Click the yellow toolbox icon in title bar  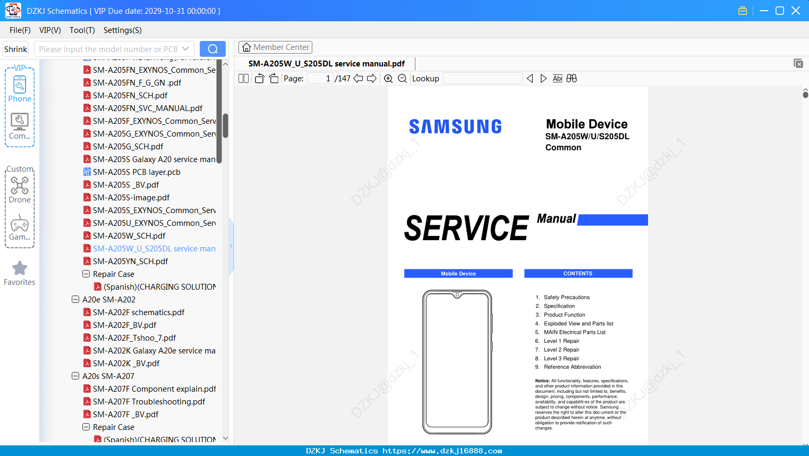743,11
